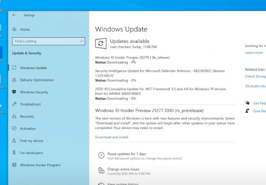
Task: Click the Updates available status text
Action: (x=130, y=41)
